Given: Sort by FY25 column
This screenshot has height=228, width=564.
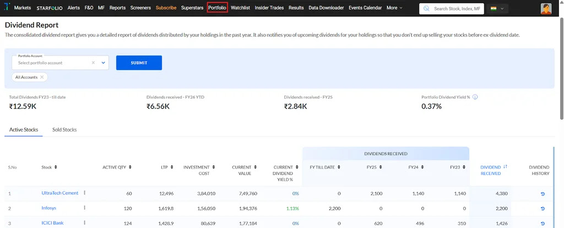Looking at the screenshot, I should click(x=381, y=167).
